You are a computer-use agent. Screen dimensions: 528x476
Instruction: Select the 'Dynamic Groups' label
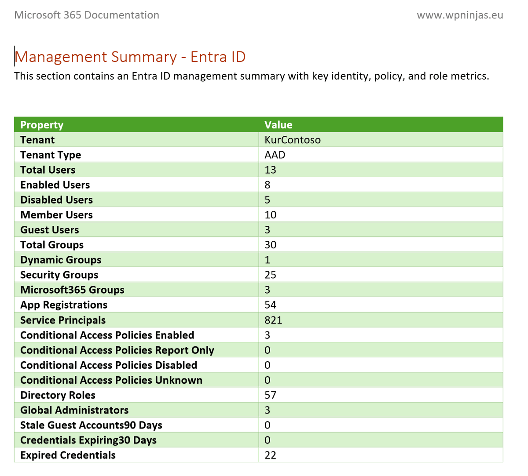point(61,260)
